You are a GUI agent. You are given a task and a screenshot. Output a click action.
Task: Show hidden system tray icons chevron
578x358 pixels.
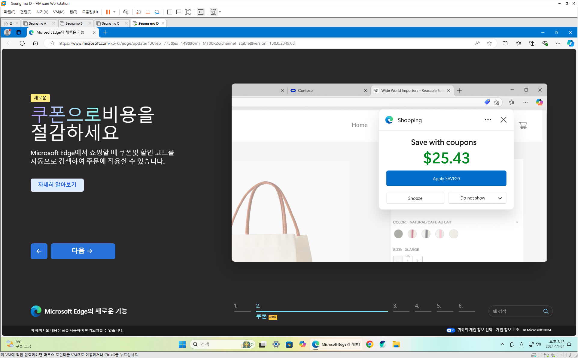pos(502,344)
